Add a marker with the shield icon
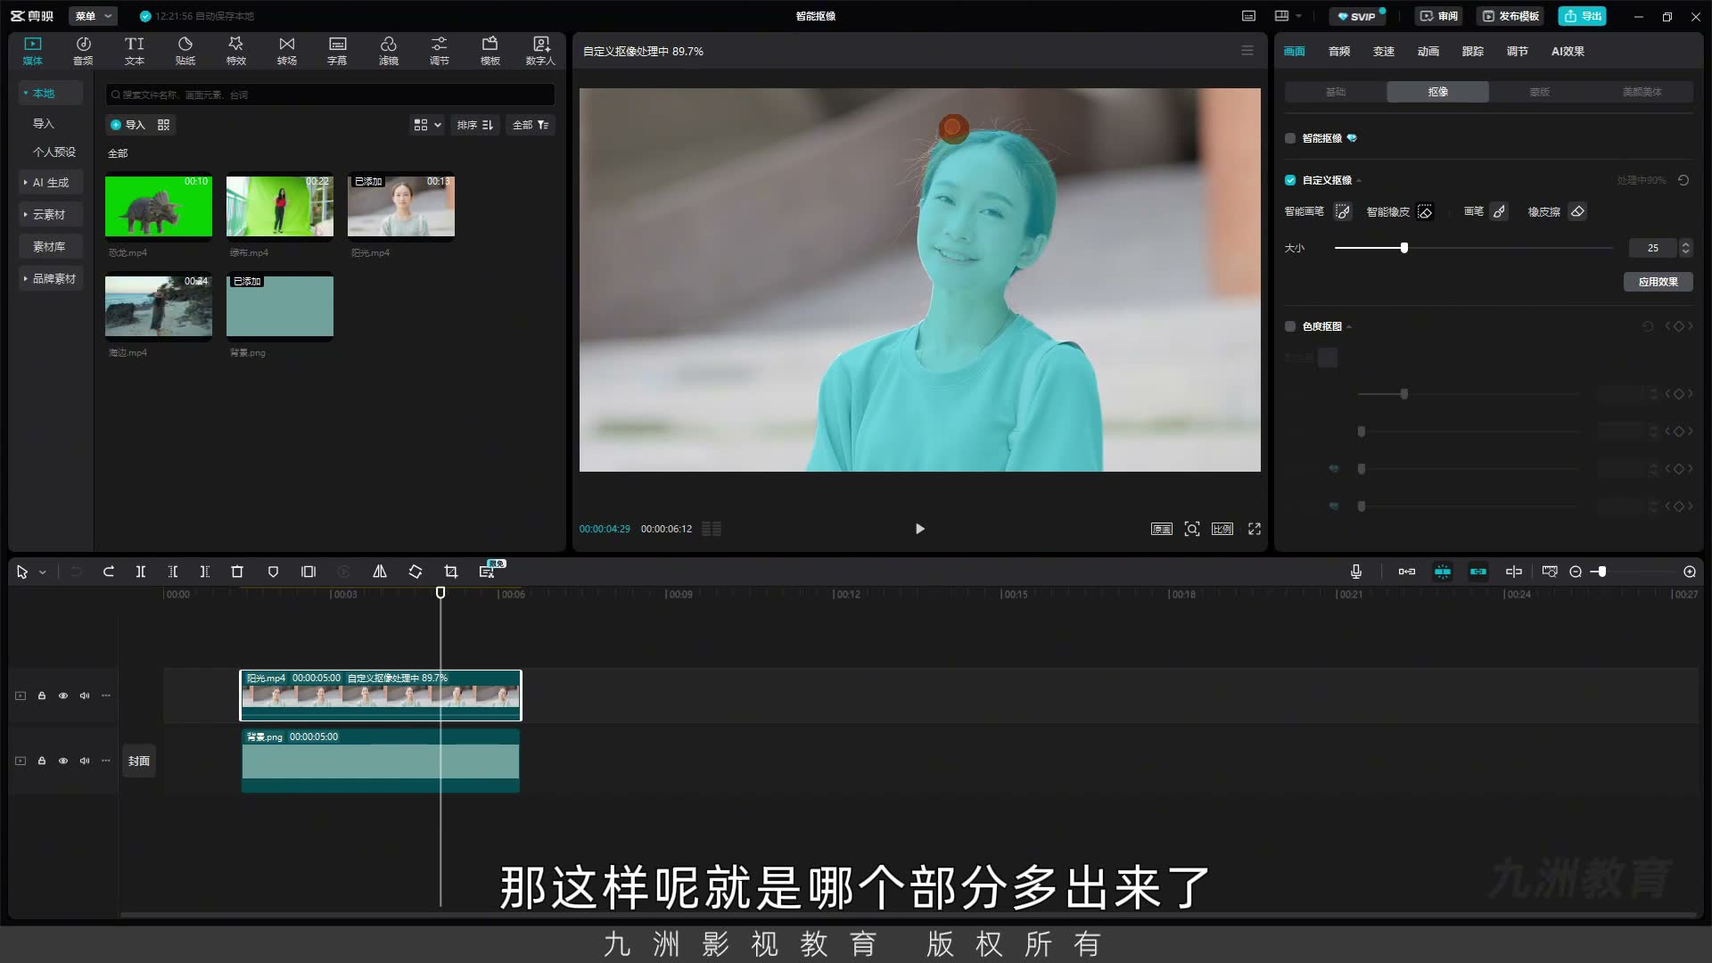The image size is (1712, 963). point(273,572)
